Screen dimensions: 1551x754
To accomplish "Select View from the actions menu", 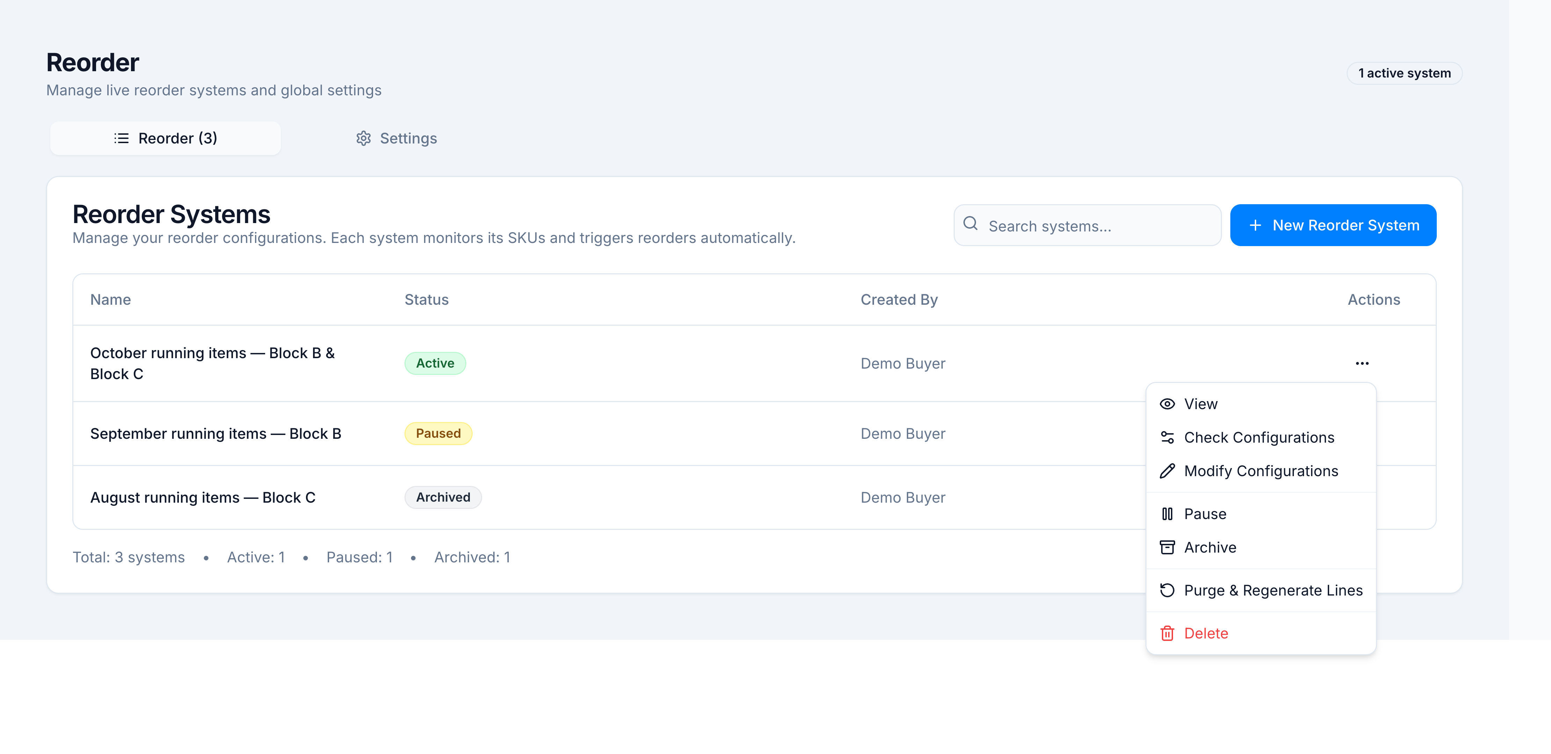I will [x=1260, y=404].
